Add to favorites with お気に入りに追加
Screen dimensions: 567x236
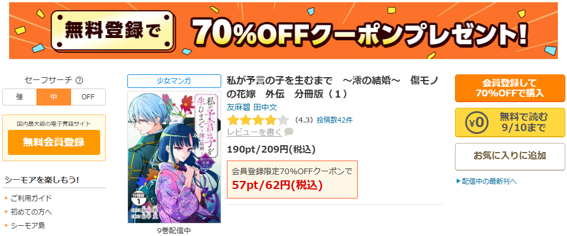(x=510, y=156)
